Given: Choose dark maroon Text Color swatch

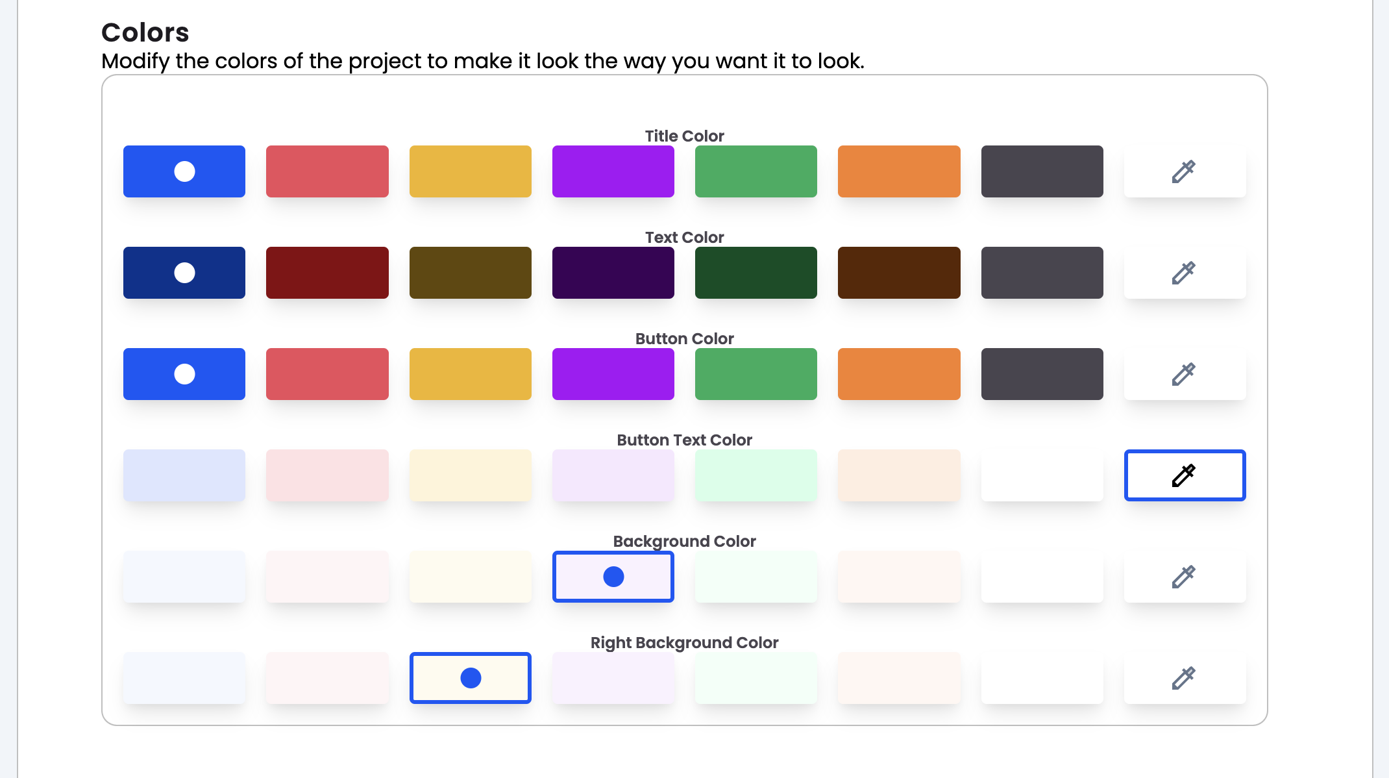Looking at the screenshot, I should click(x=327, y=273).
